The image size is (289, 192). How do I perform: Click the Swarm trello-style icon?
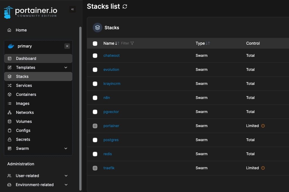click(10, 148)
